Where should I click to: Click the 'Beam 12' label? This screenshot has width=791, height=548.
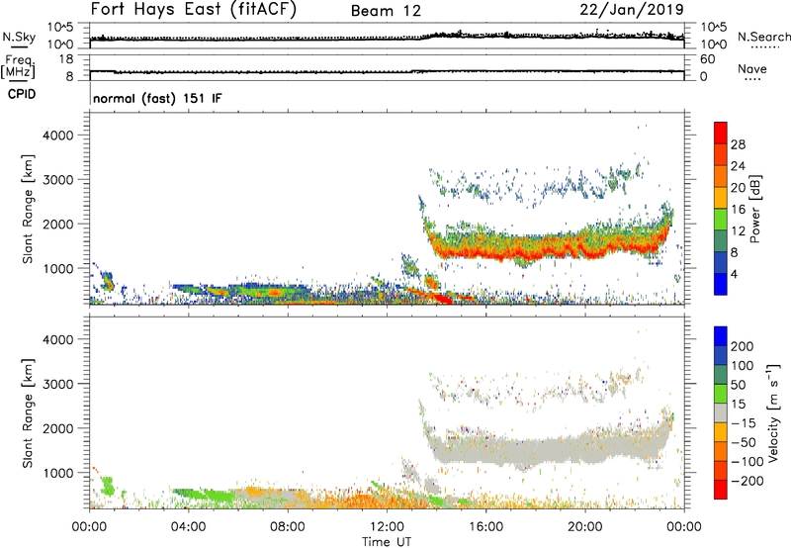click(386, 11)
